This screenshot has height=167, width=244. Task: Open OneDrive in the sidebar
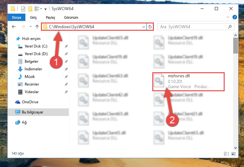click(30, 102)
